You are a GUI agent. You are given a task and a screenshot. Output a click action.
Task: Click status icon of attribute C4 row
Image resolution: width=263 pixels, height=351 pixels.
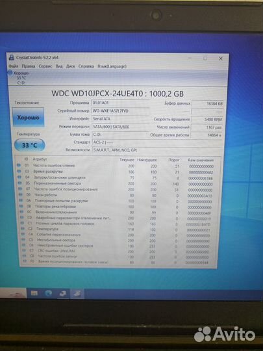[23, 234]
